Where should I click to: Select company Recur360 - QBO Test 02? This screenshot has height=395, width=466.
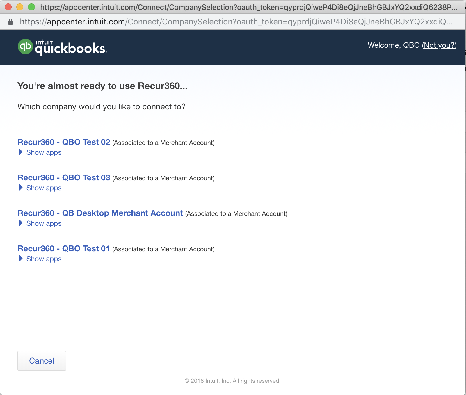pos(64,142)
